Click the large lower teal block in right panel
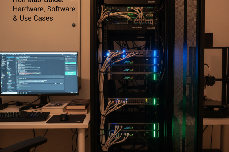This screenshot has width=229, height=152. [71, 73]
